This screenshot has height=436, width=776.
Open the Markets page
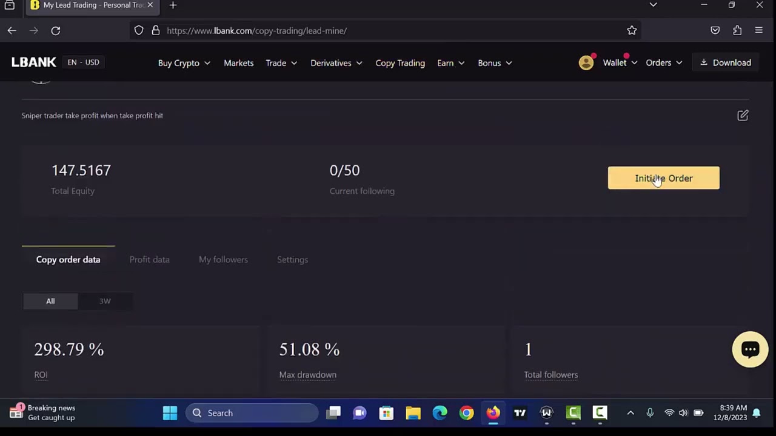click(239, 63)
